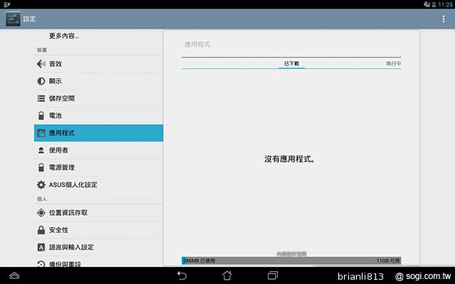The width and height of the screenshot is (455, 284).
Task: Click the security (安全性) lock icon
Action: (41, 230)
